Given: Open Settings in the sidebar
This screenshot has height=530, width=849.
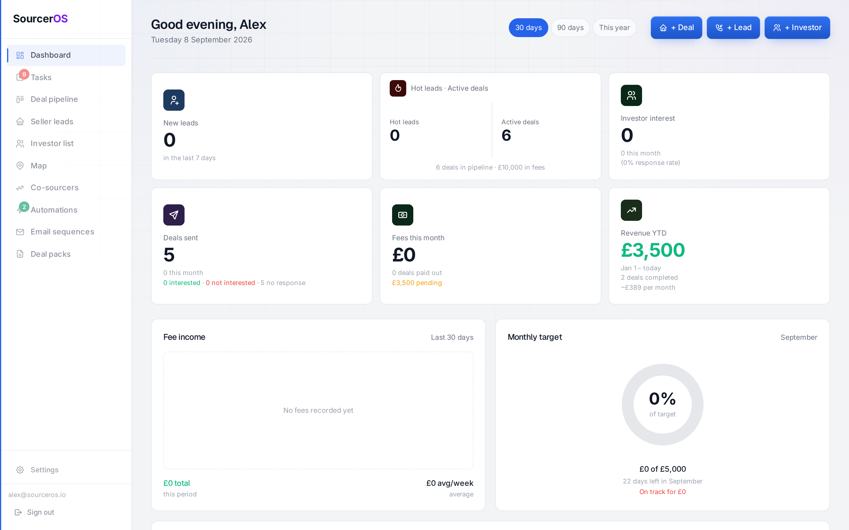Looking at the screenshot, I should [x=66, y=470].
